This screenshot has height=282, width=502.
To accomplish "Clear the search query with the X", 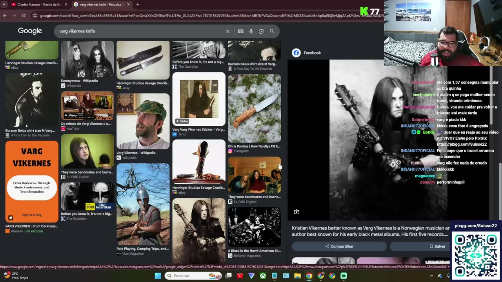I will [228, 31].
